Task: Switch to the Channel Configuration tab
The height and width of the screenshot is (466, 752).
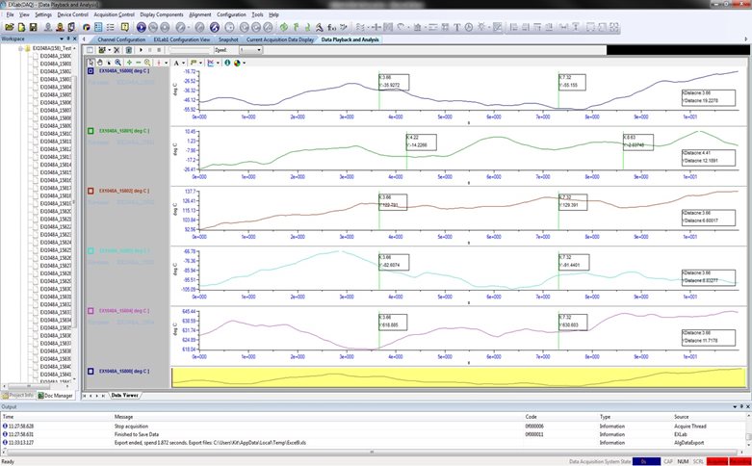Action: (121, 39)
